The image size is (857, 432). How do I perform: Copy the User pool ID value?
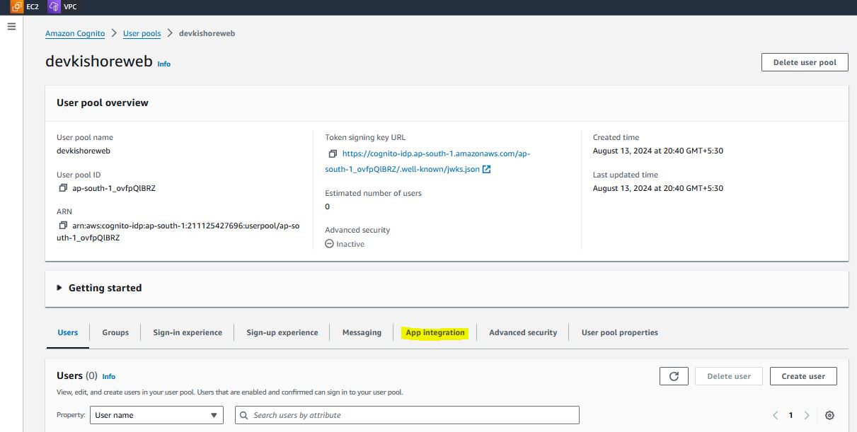(x=63, y=188)
